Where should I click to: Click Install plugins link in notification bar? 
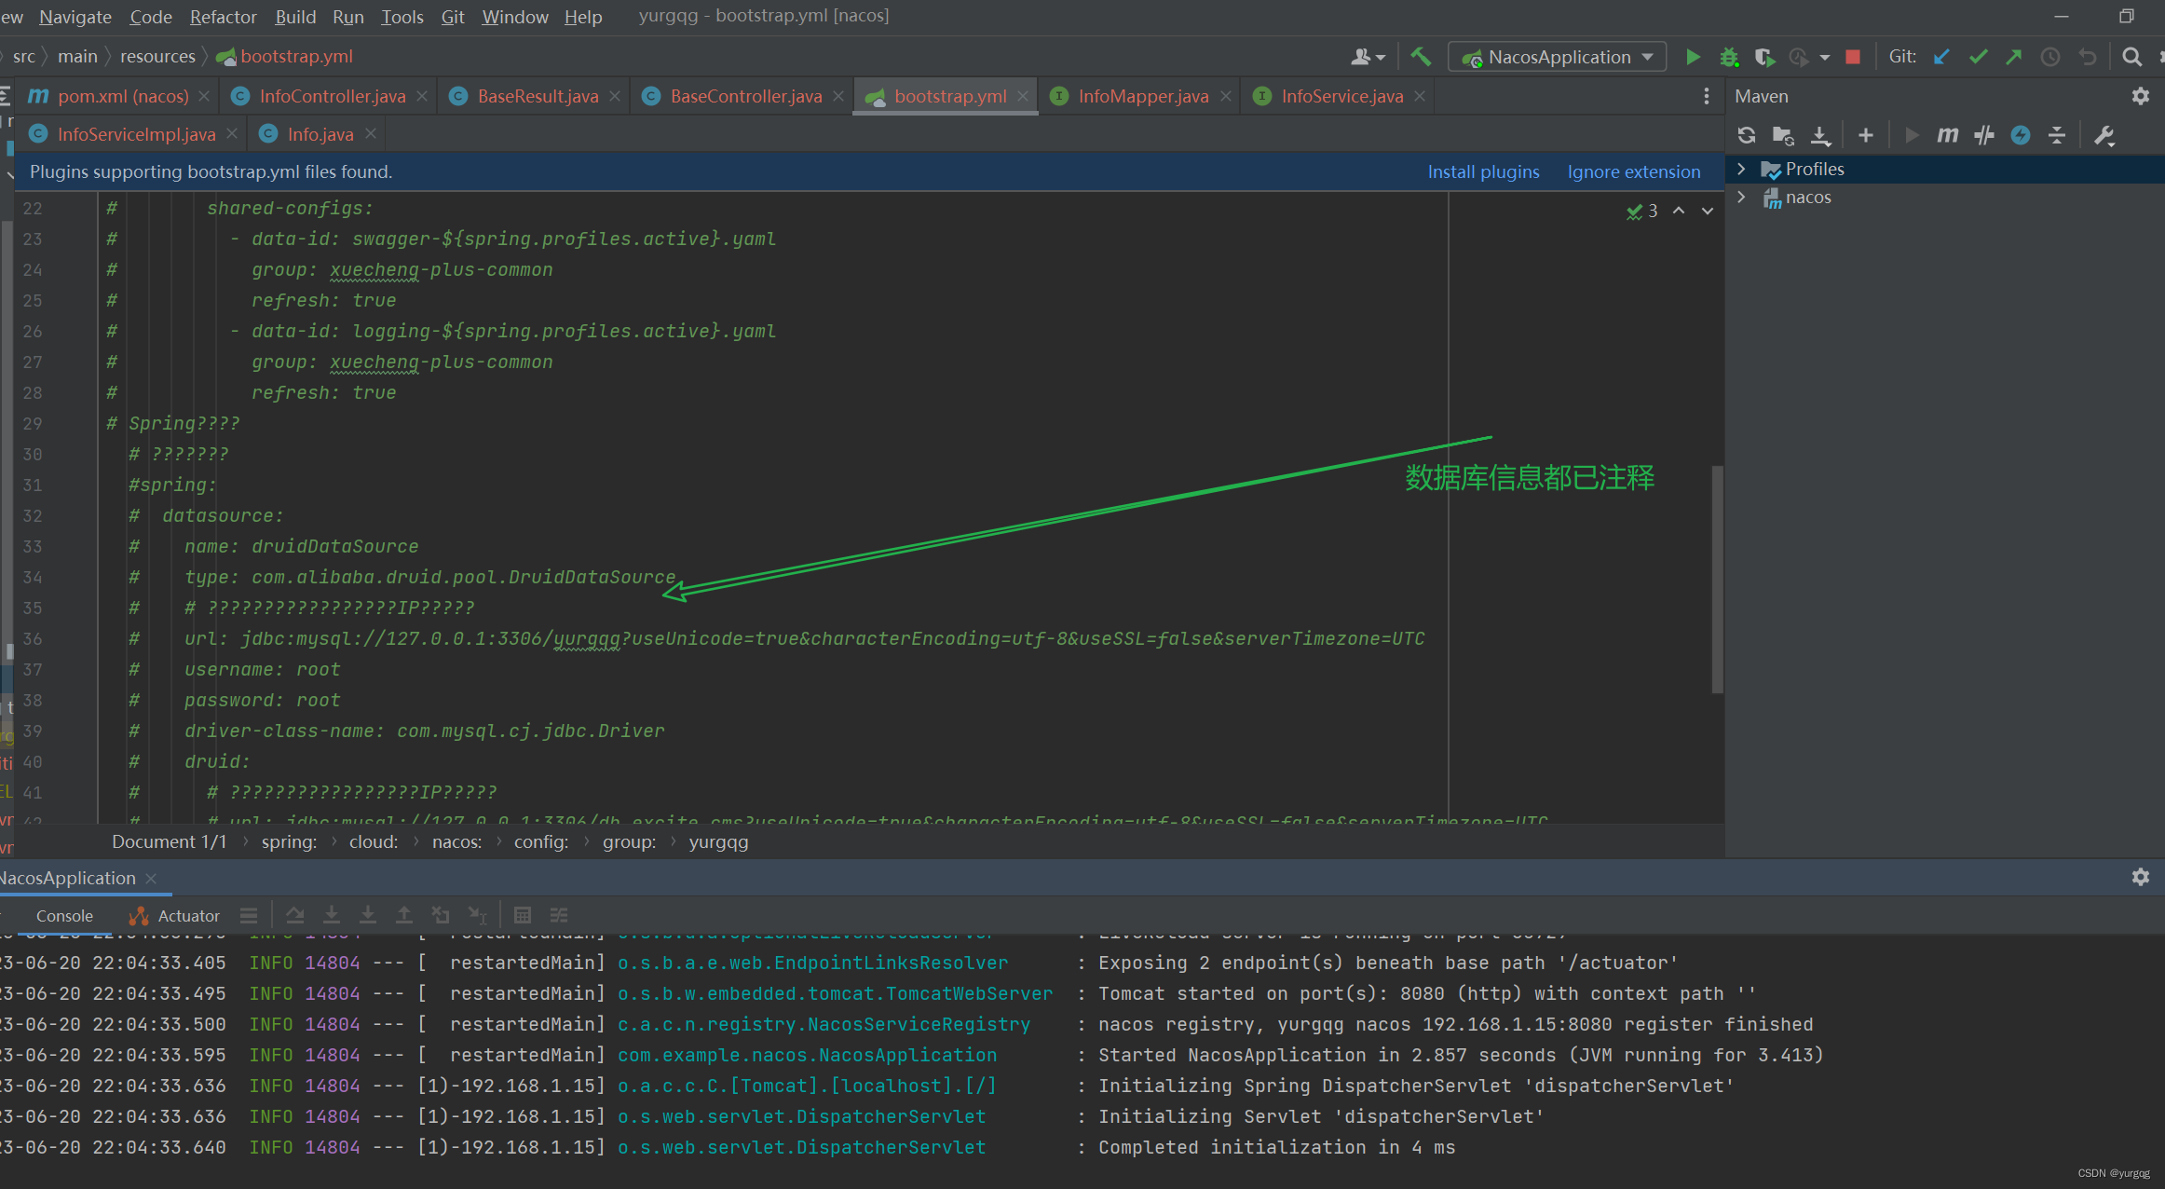click(x=1484, y=171)
